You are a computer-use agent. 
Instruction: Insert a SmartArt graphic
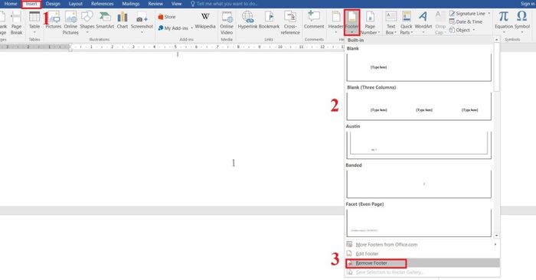coord(105,21)
